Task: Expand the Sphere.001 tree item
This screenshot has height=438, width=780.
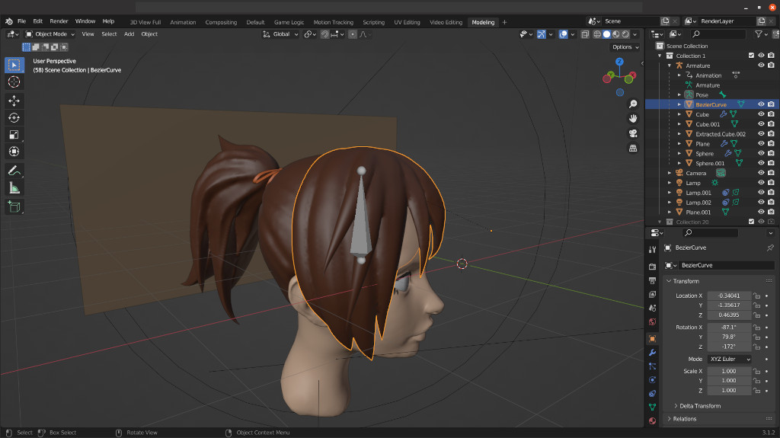Action: [x=679, y=163]
